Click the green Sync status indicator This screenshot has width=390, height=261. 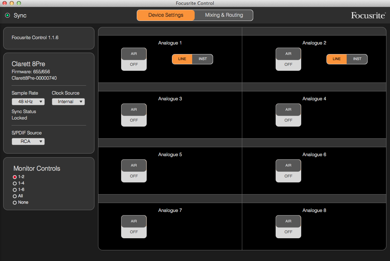tap(7, 15)
